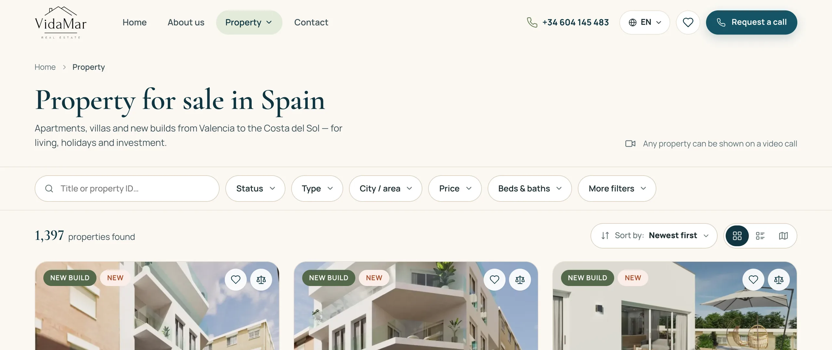Expand the Type filter
The width and height of the screenshot is (832, 350).
tap(317, 188)
